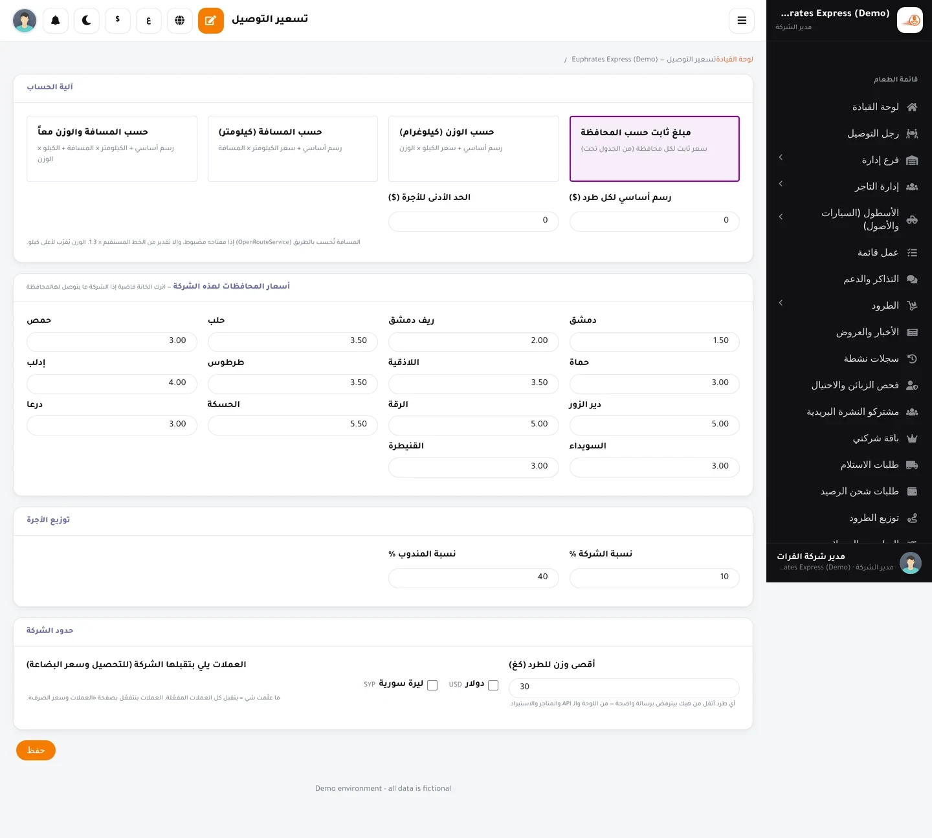Open رجل التوصيل in sidebar
This screenshot has height=838, width=932.
(849, 133)
